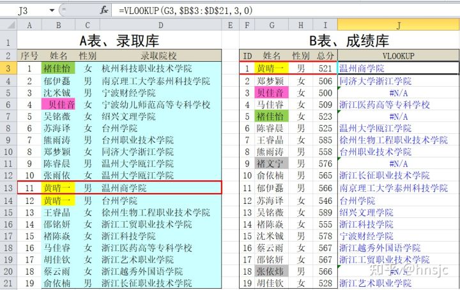The height and width of the screenshot is (290, 460).
Task: Click the "总分" header cell
Action: coord(325,55)
